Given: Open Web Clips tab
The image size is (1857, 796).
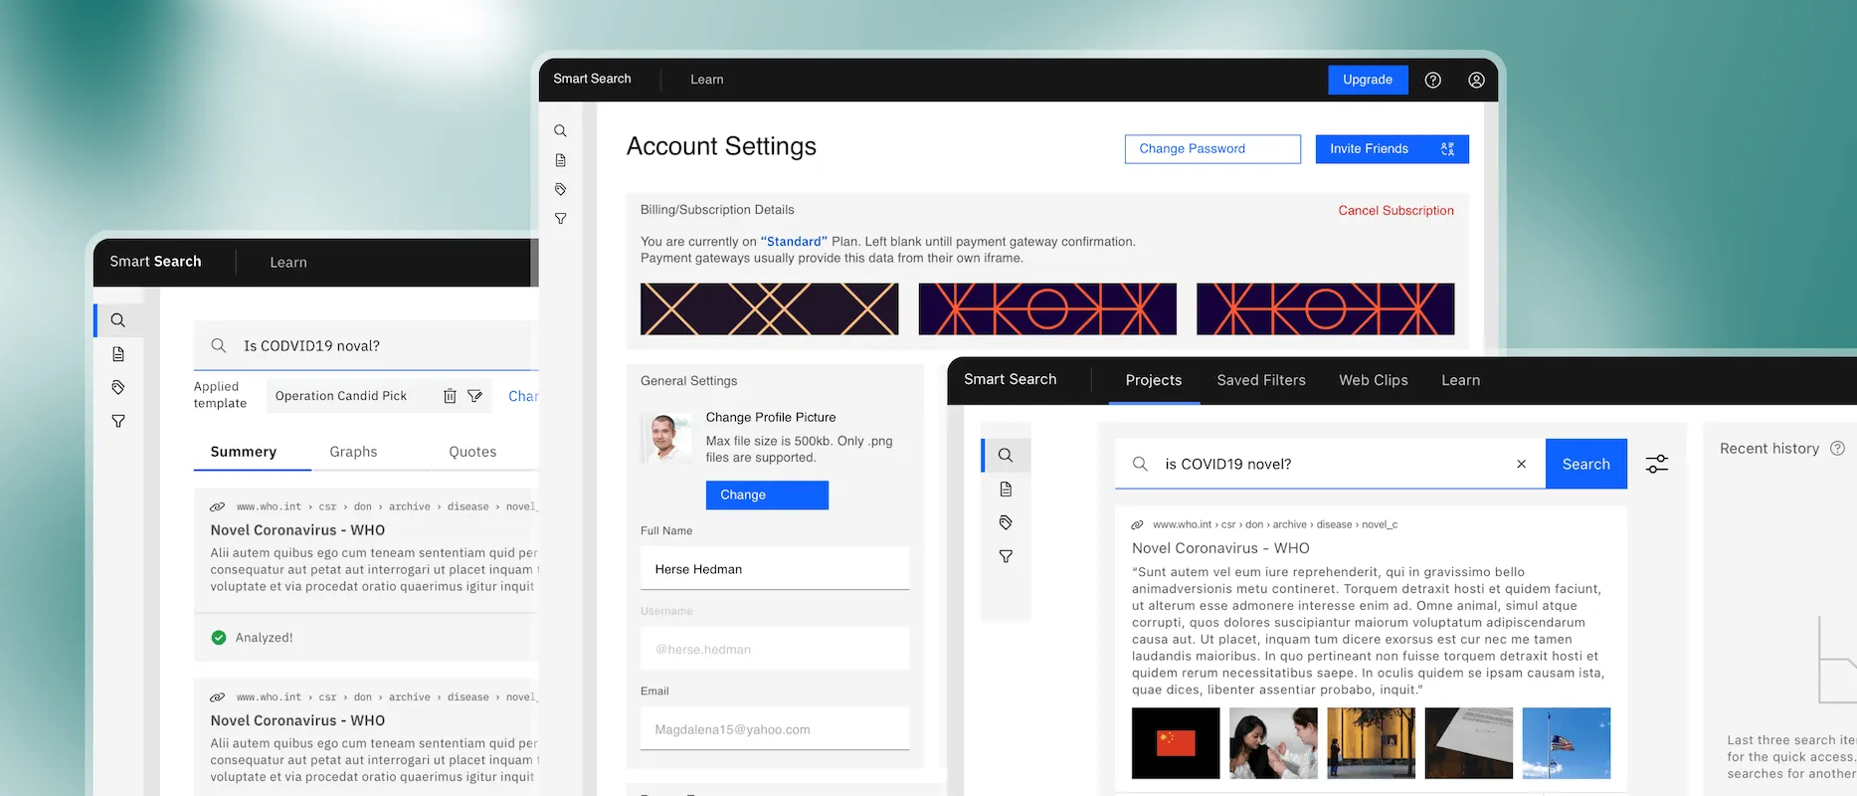Looking at the screenshot, I should click(1374, 380).
